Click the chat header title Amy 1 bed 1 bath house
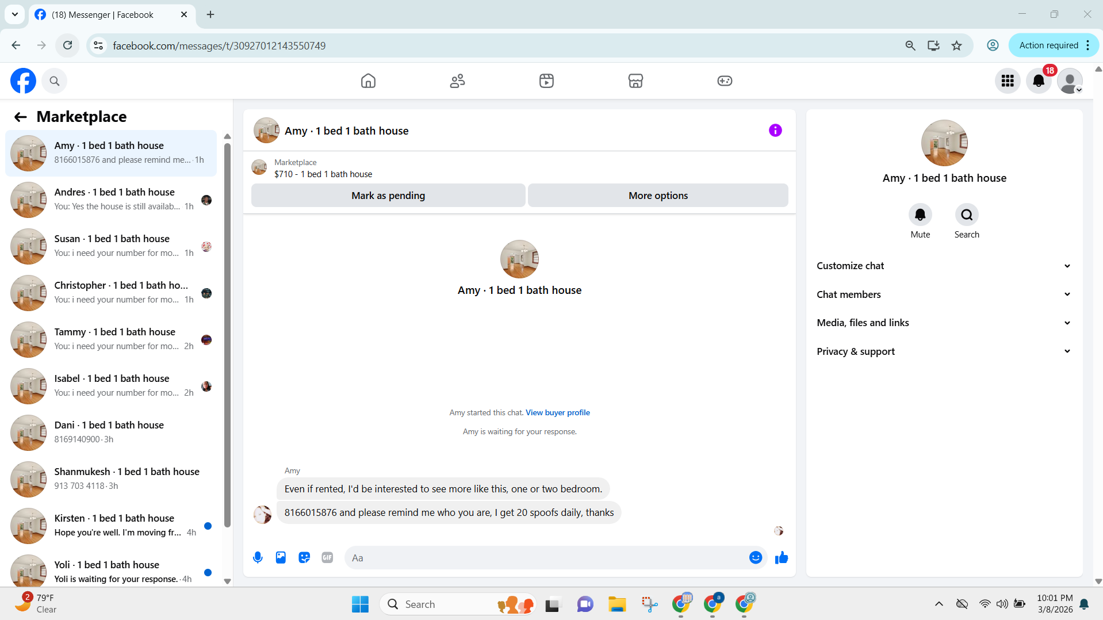 point(346,131)
